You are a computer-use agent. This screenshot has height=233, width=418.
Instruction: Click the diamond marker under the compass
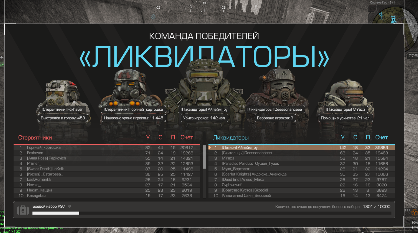click(x=153, y=17)
